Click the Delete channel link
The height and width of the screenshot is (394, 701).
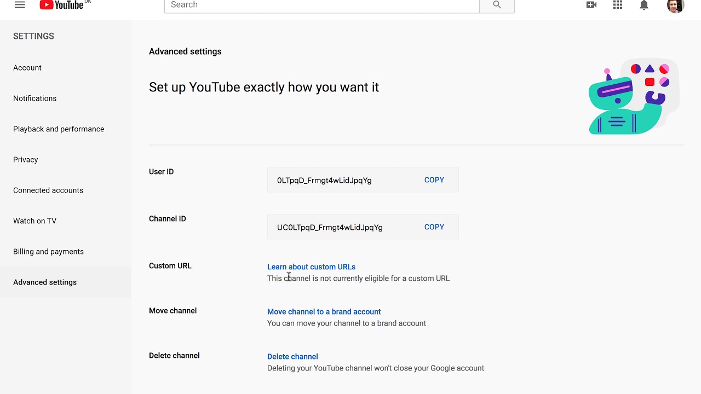coord(292,357)
